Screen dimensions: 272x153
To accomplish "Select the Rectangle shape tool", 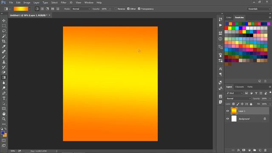I will click(x=4, y=109).
